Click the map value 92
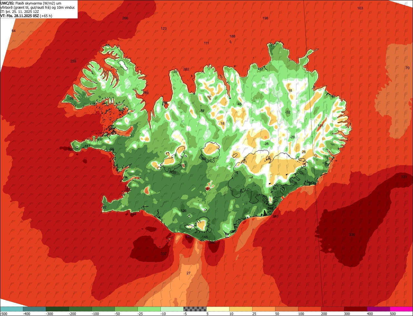 click(104, 207)
